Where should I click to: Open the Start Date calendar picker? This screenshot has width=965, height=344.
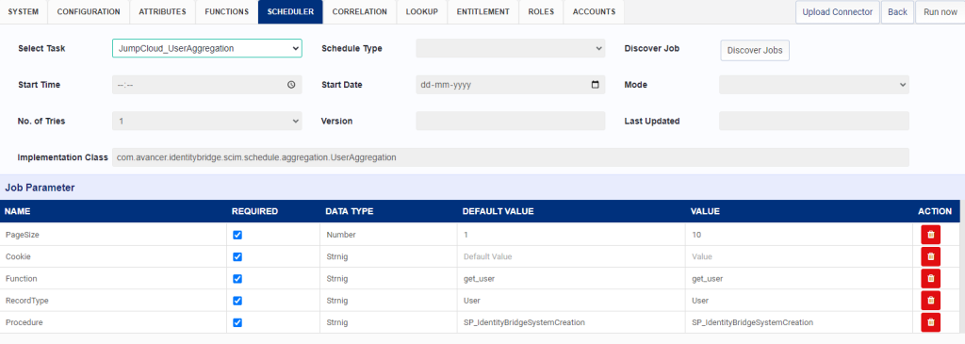(x=595, y=85)
